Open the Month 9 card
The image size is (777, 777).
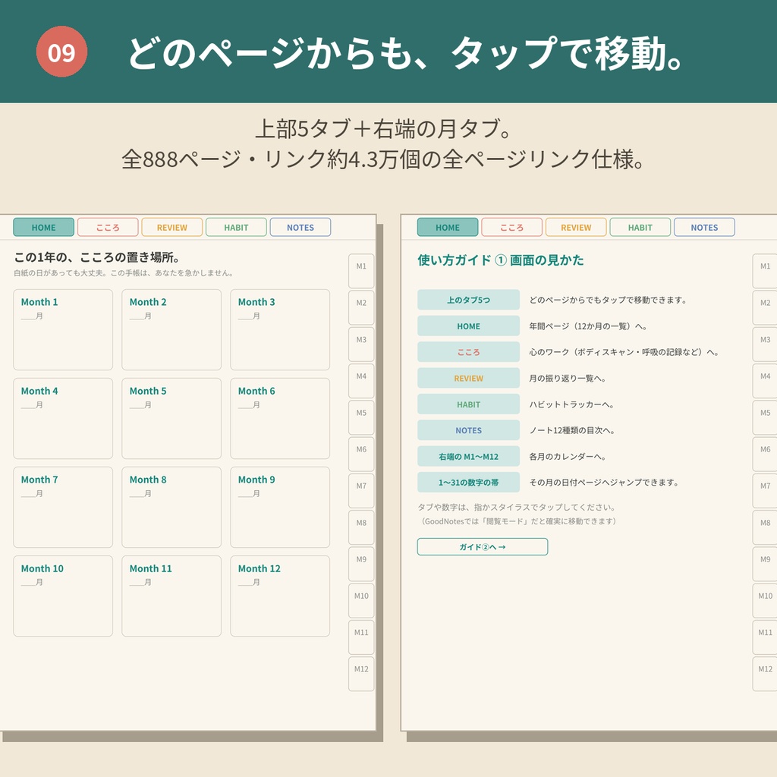280,508
